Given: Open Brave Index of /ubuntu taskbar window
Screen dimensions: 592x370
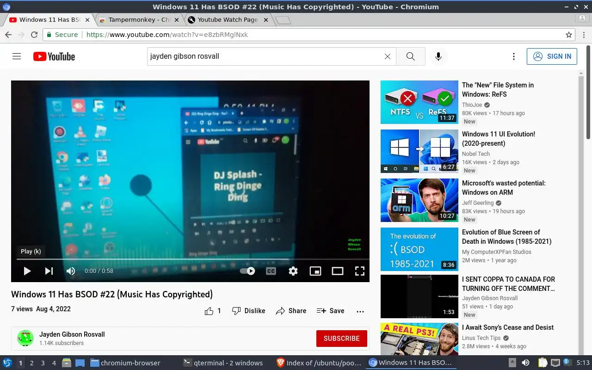Looking at the screenshot, I should tap(318, 363).
